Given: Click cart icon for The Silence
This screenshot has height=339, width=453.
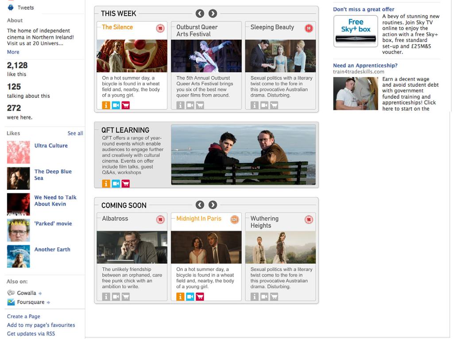Looking at the screenshot, I should (126, 105).
